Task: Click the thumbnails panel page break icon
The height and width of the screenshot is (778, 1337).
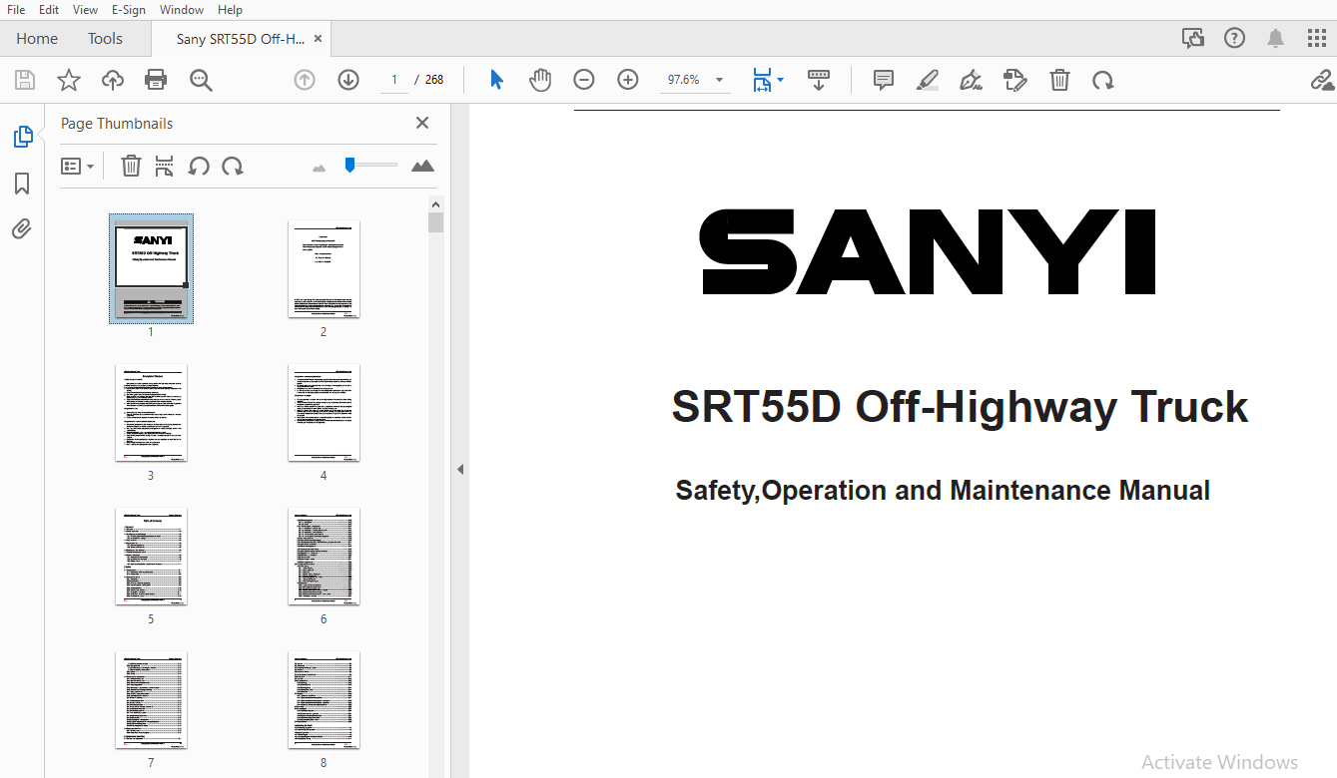Action: tap(165, 167)
